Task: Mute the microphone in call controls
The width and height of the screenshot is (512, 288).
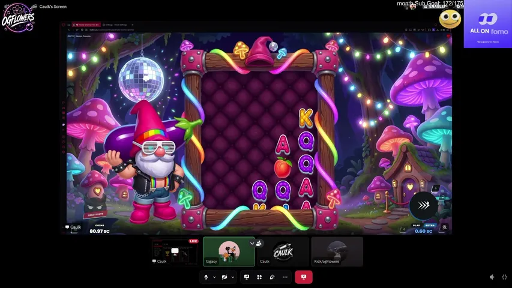Action: coord(206,277)
